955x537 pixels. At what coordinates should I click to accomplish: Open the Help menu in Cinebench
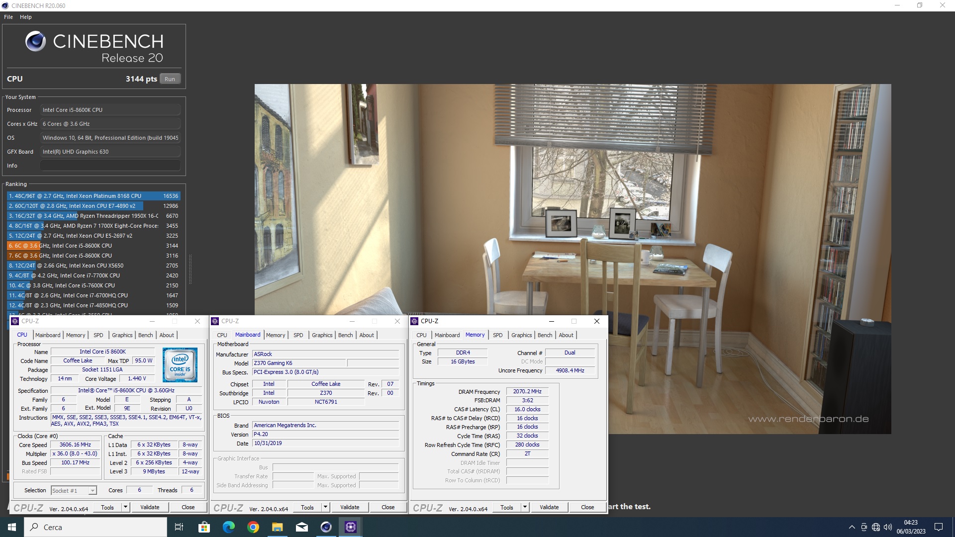(x=26, y=17)
